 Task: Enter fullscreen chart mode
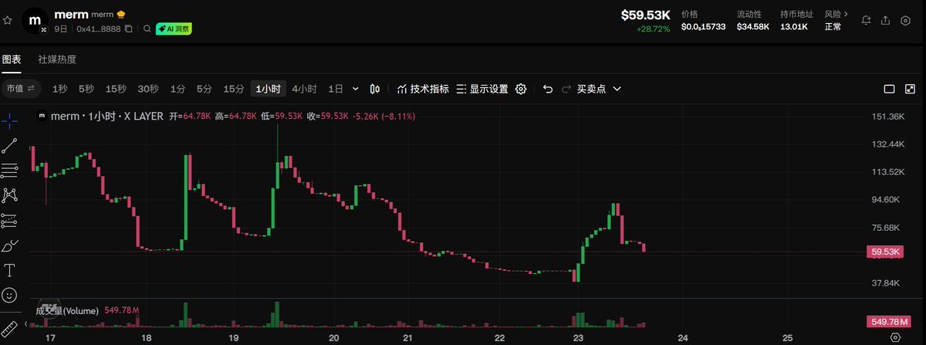click(910, 89)
